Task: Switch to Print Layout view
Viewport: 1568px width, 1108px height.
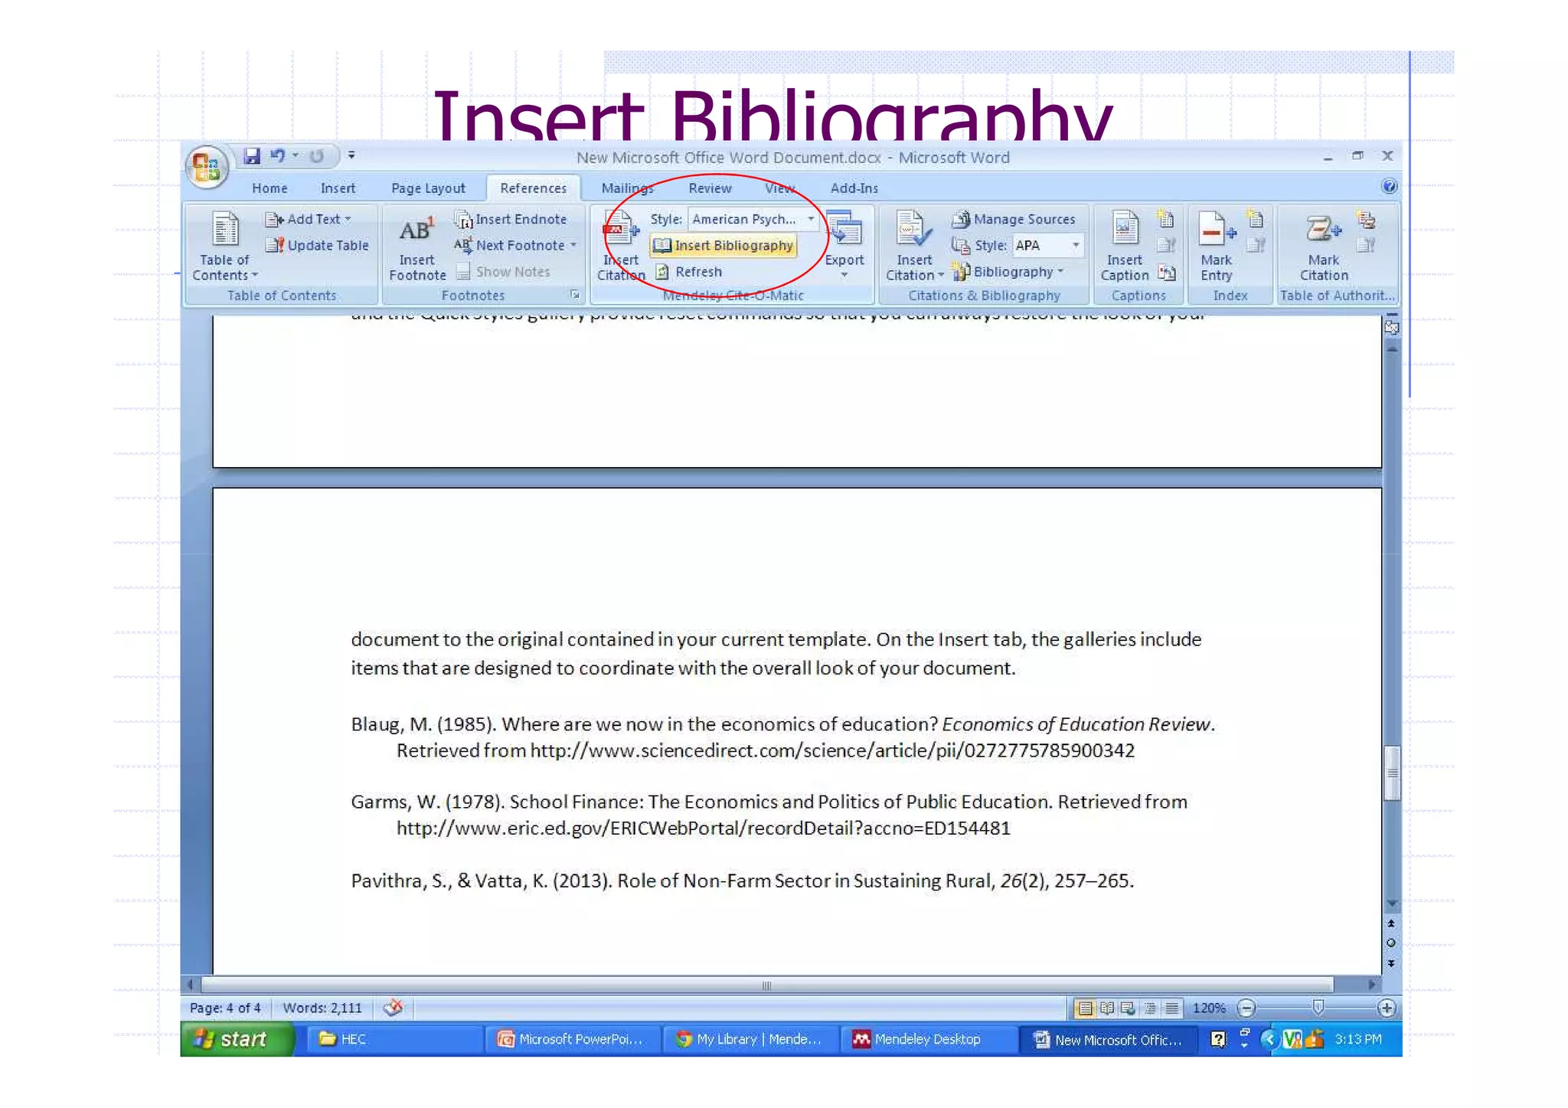Action: [x=1085, y=1008]
